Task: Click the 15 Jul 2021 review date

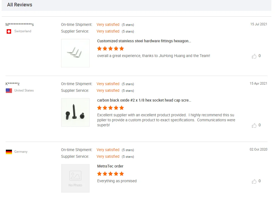Action: pos(259,24)
